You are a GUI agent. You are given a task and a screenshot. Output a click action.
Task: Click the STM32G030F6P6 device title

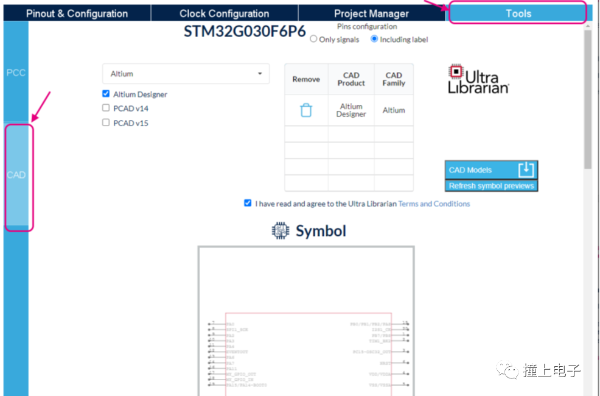click(x=245, y=32)
